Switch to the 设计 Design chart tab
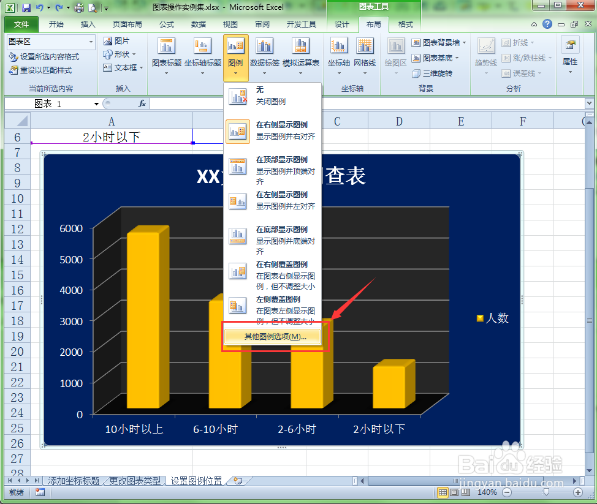 341,24
